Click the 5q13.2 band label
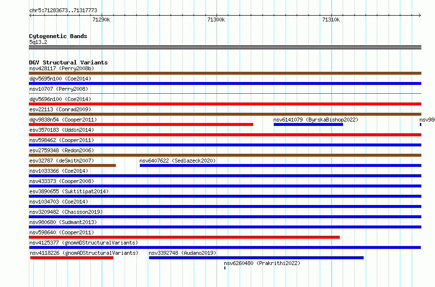The width and height of the screenshot is (435, 287). click(38, 42)
